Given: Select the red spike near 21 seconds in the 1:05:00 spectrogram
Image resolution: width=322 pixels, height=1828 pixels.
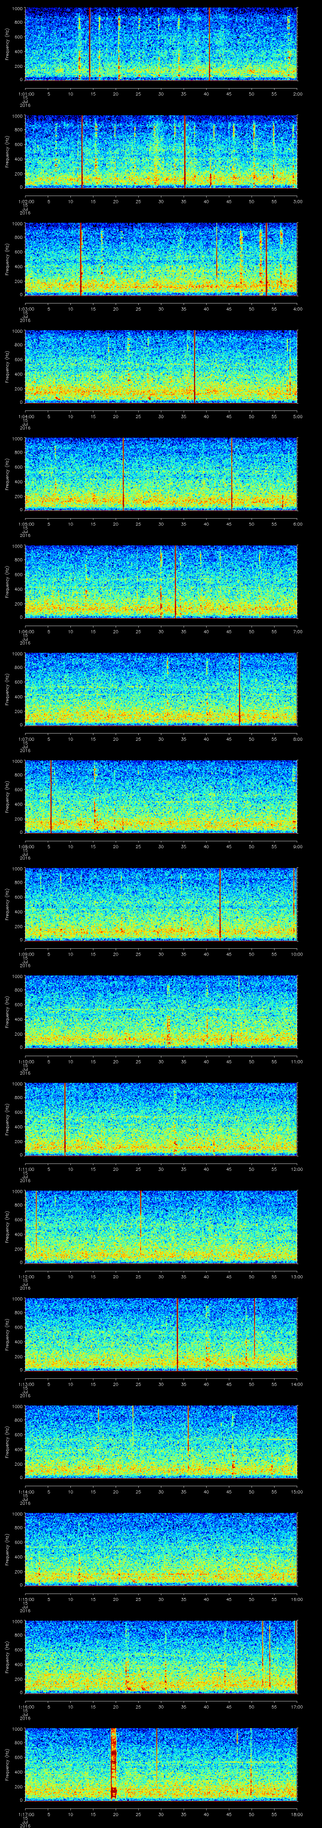Looking at the screenshot, I should [123, 474].
